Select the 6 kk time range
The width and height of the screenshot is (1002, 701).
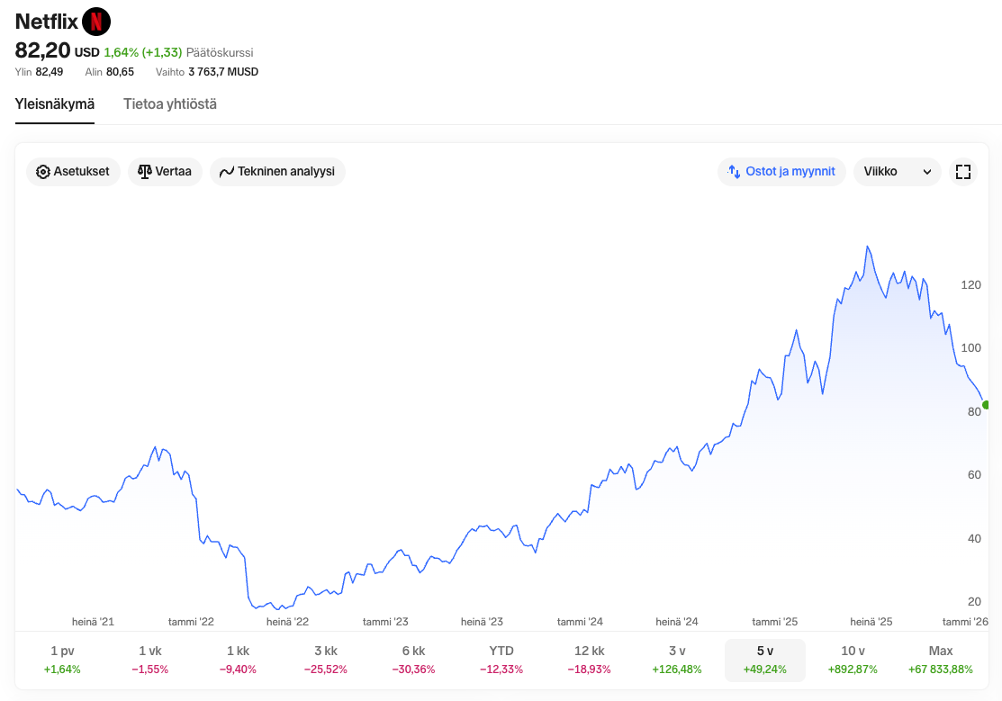click(413, 661)
